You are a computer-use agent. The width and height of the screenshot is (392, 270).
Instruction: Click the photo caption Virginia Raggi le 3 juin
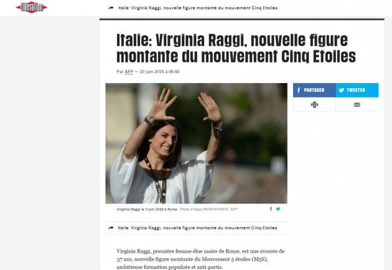pos(147,209)
